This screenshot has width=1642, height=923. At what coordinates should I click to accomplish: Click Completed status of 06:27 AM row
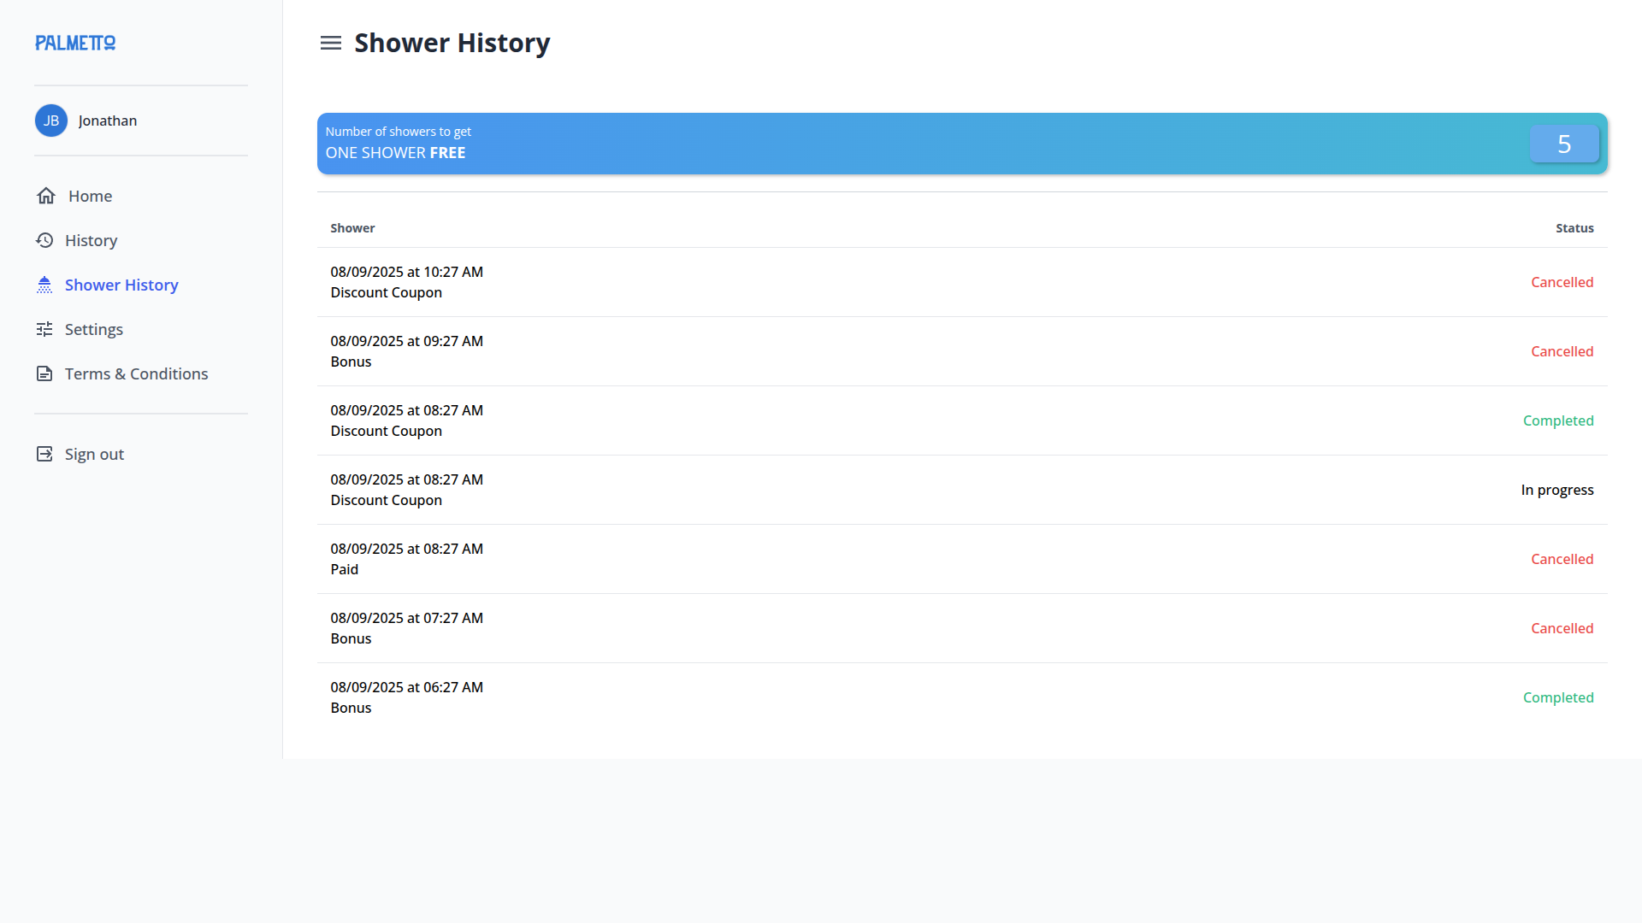[1558, 697]
